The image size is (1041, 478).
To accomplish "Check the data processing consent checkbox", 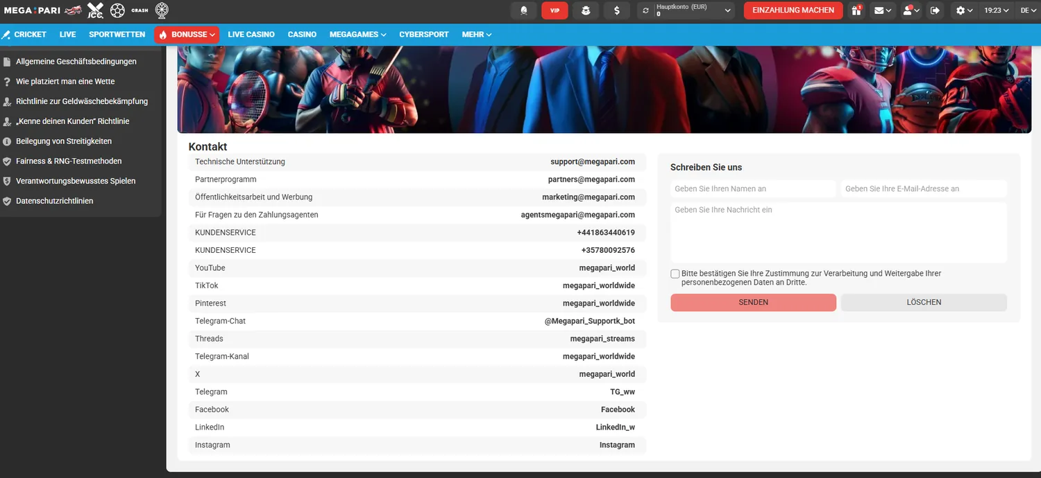I will 675,274.
